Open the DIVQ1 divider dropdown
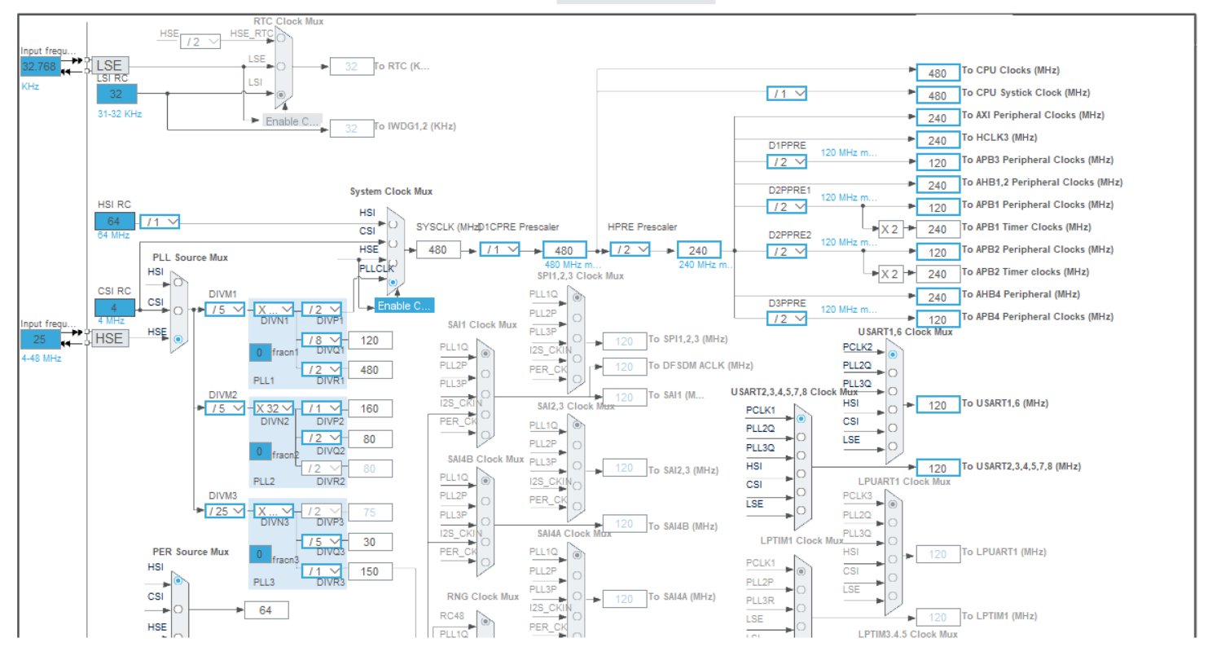The image size is (1221, 647). point(322,340)
